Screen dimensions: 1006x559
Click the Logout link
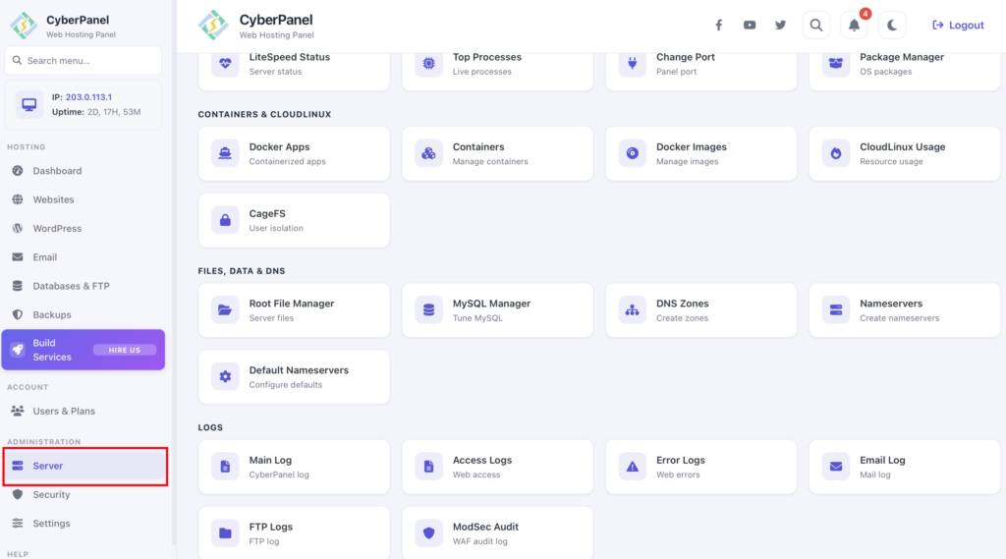coord(958,25)
